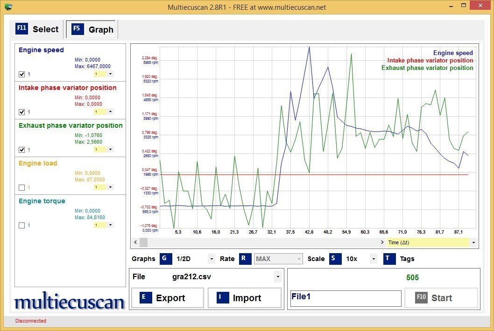Click the R key icon for Rate

click(x=245, y=259)
